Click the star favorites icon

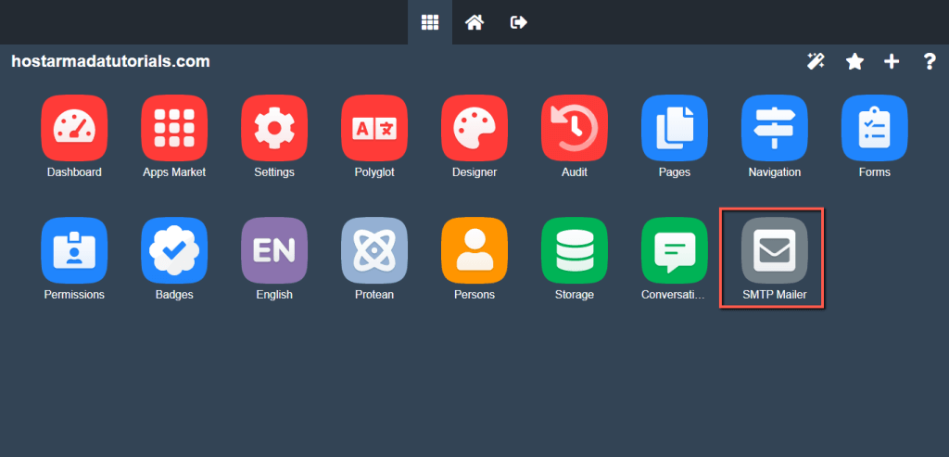(x=854, y=61)
